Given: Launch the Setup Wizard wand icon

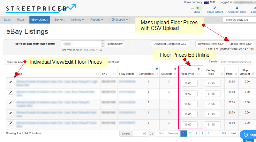Looking at the screenshot, I should (x=215, y=8).
